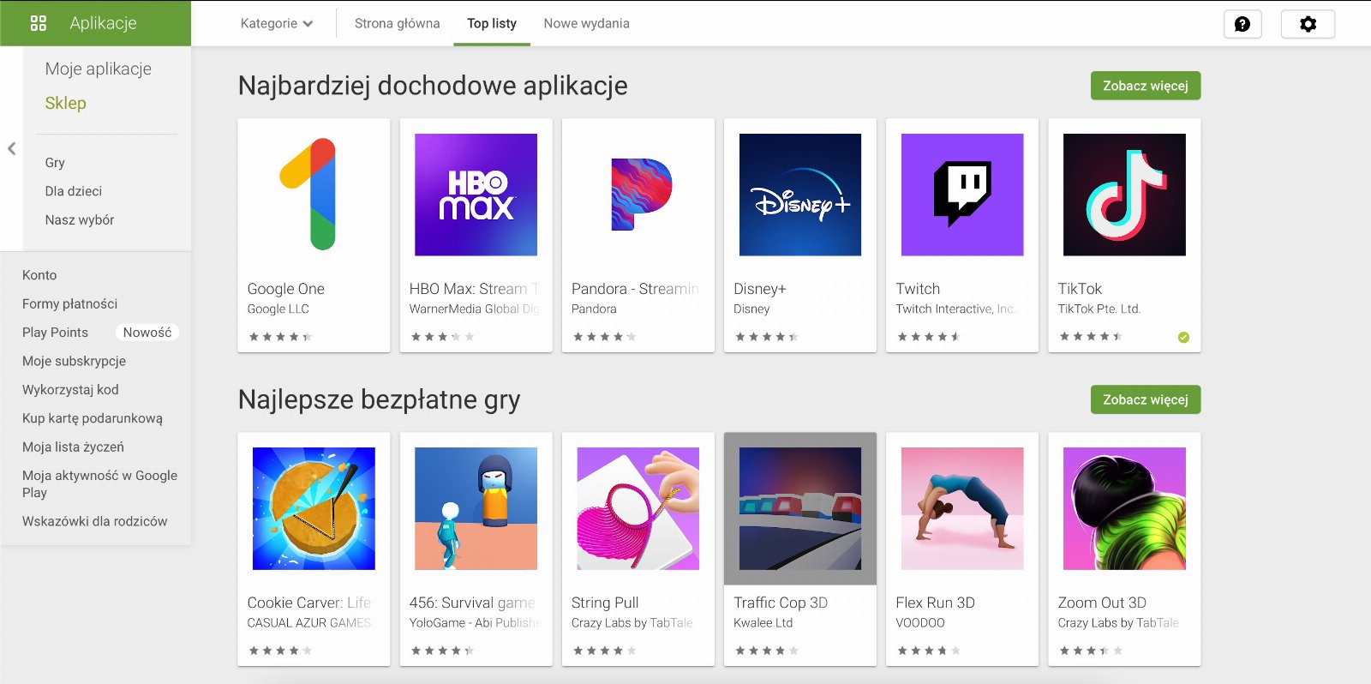Click the Aplikacje grid icon
The width and height of the screenshot is (1371, 684).
click(x=38, y=23)
